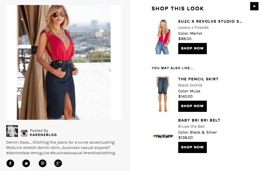Share the look on Facebook

point(10,163)
